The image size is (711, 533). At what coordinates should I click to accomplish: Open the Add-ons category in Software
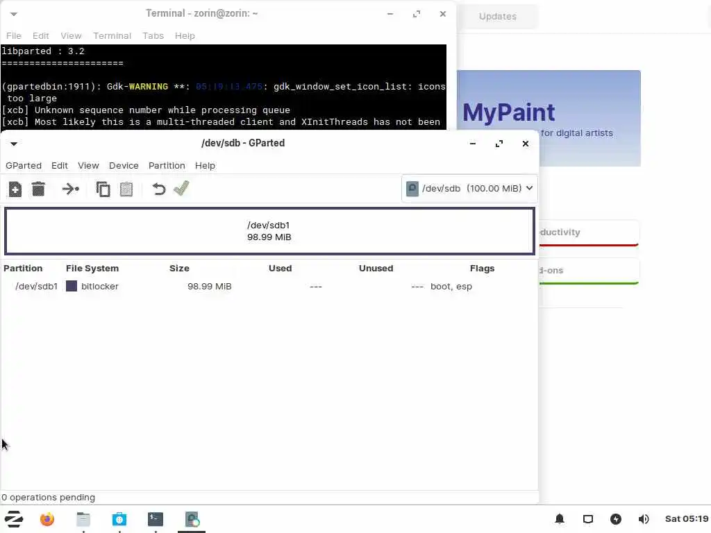coord(589,271)
